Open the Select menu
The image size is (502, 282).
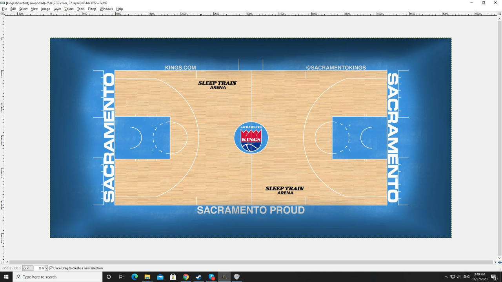pyautogui.click(x=23, y=9)
